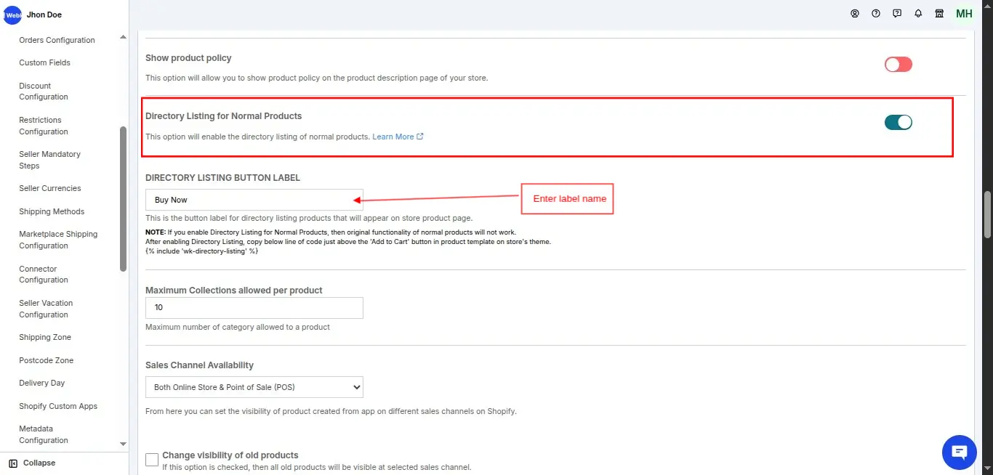Open Shipping Methods in the sidebar

(52, 211)
